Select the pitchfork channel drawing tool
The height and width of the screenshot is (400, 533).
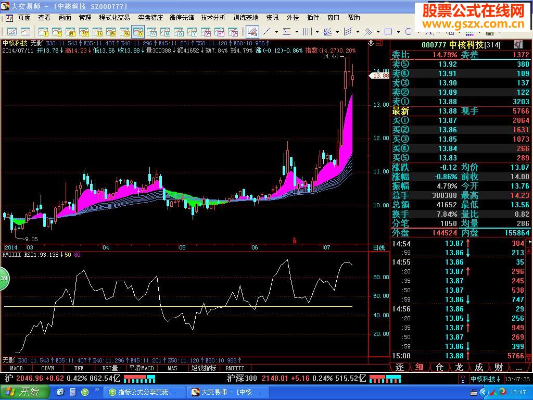(348, 32)
